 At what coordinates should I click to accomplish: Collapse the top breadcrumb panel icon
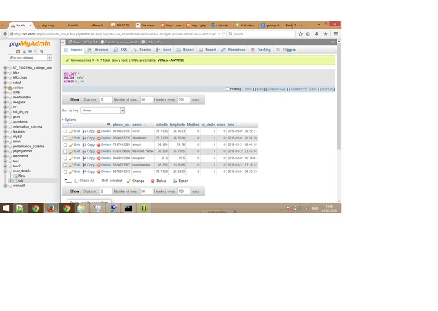click(x=333, y=42)
